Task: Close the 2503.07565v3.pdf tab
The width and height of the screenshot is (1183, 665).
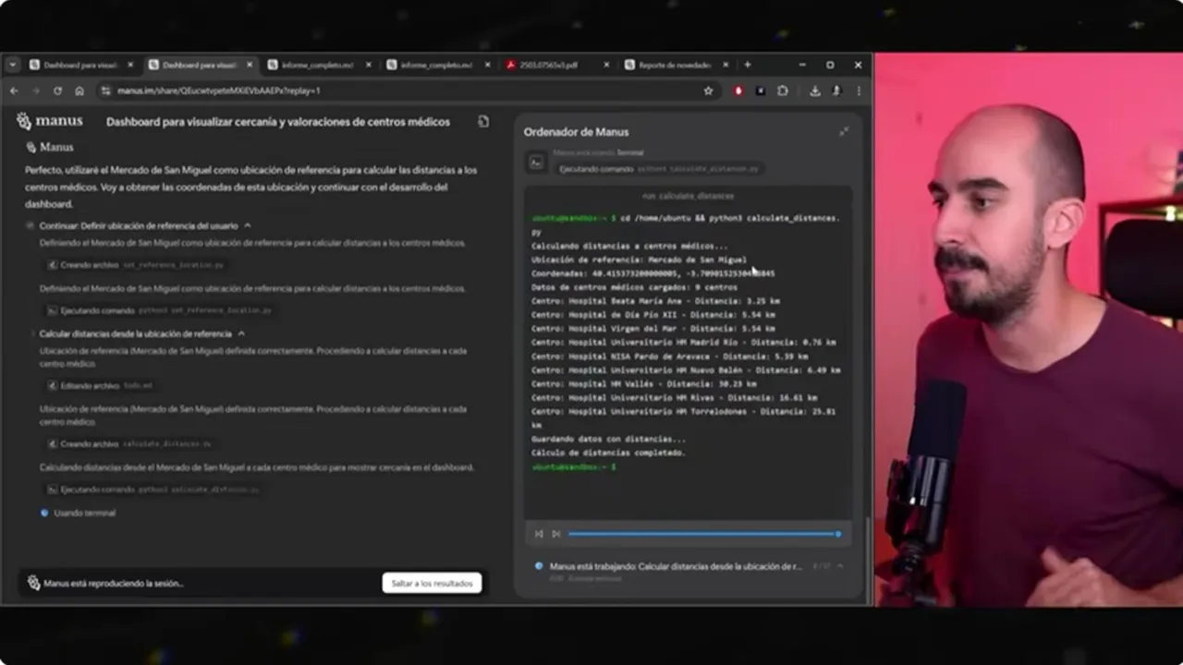Action: pyautogui.click(x=606, y=65)
